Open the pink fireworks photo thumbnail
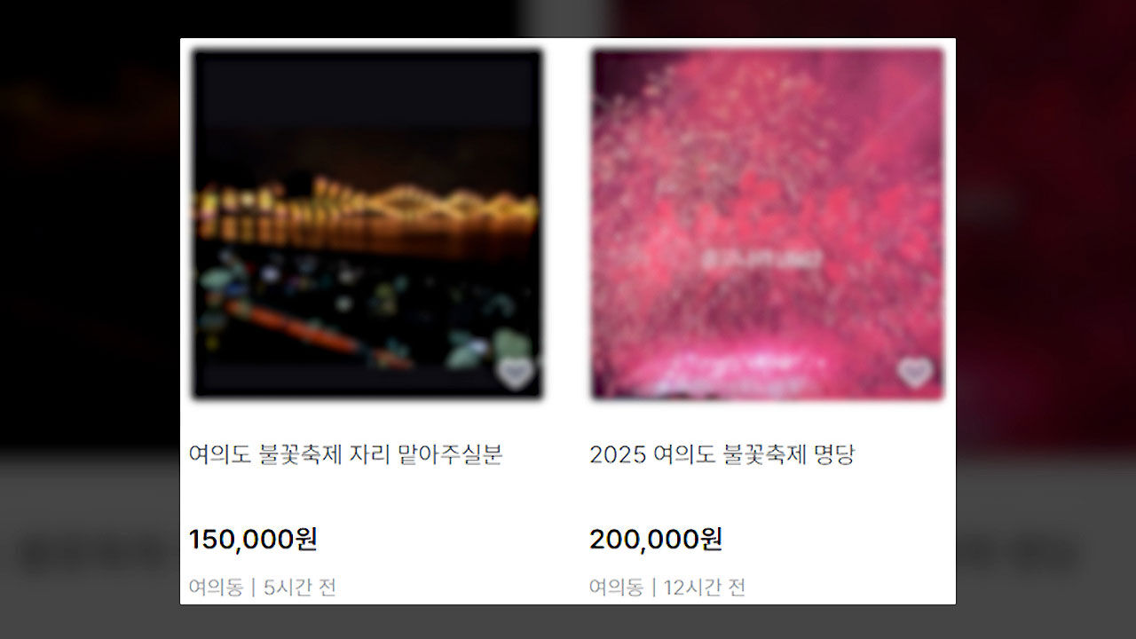Viewport: 1136px width, 639px height. (x=768, y=224)
